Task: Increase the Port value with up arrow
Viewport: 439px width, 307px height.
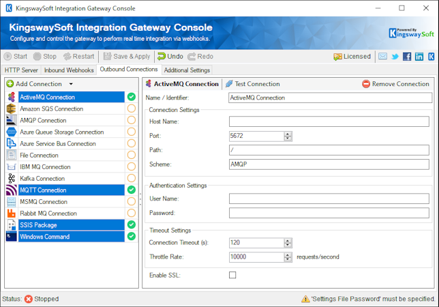Action: [x=288, y=134]
